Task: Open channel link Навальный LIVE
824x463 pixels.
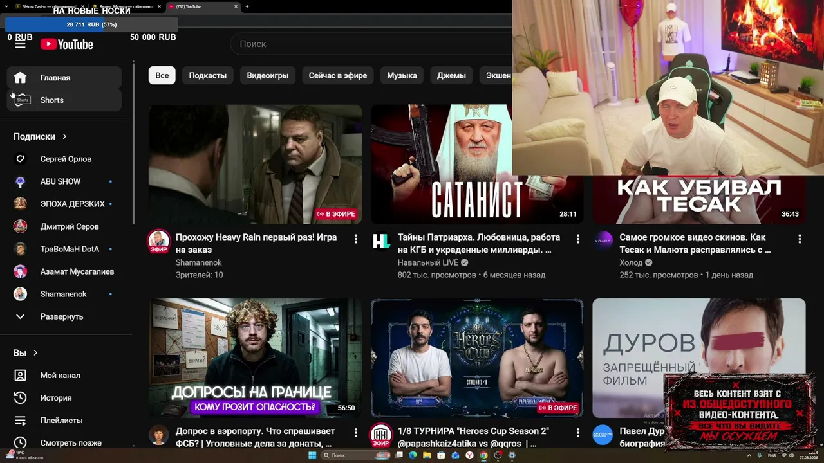Action: coord(428,262)
